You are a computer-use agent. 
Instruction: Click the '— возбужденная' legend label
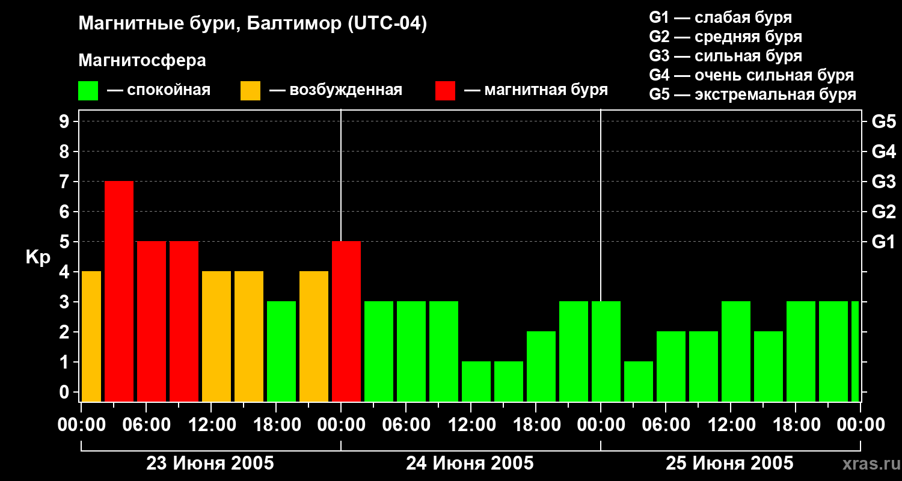(336, 91)
